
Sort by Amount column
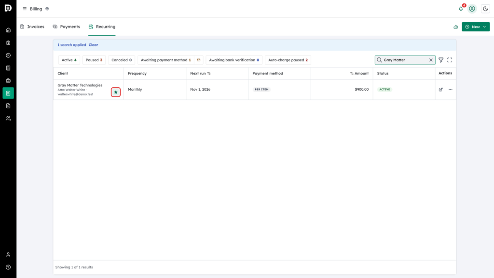click(359, 73)
